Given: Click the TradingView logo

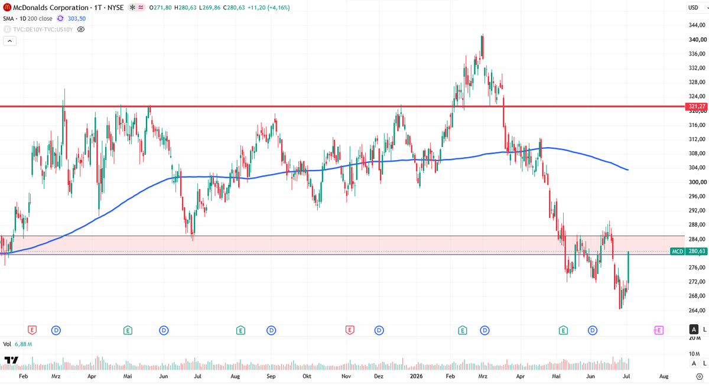Looking at the screenshot, I should [x=11, y=360].
